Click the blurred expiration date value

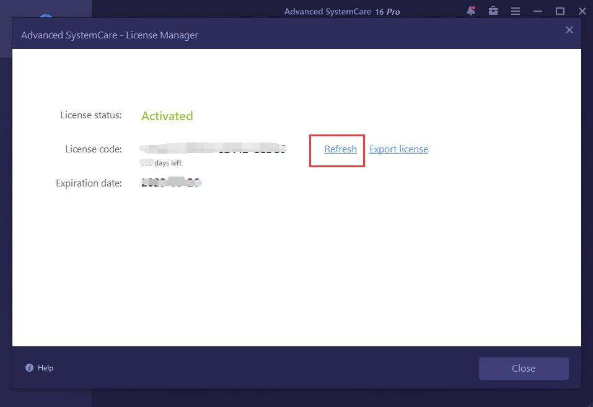(171, 182)
